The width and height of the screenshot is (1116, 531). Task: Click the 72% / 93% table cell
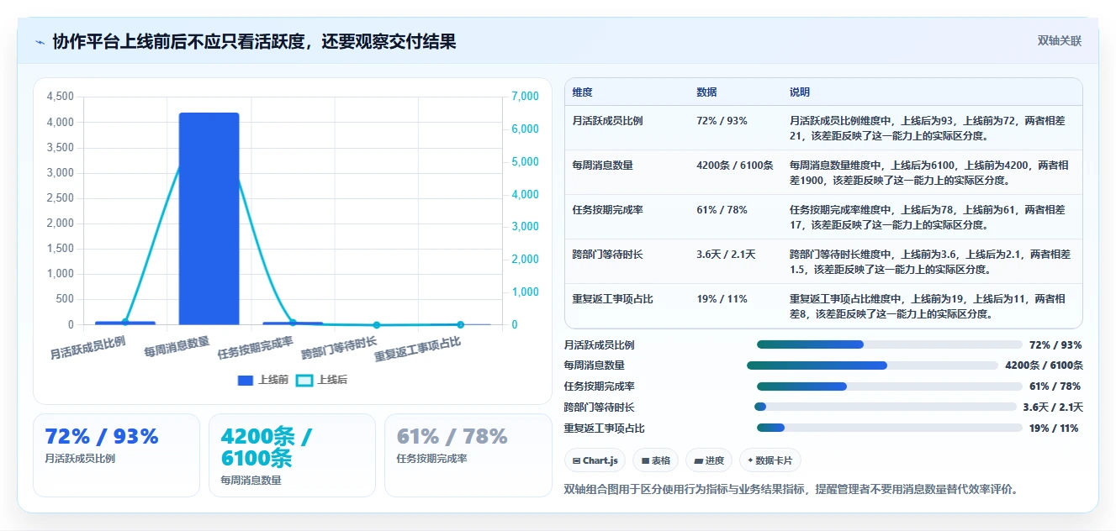point(722,121)
